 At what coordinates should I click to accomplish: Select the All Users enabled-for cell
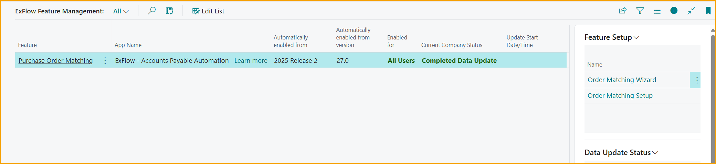point(401,61)
